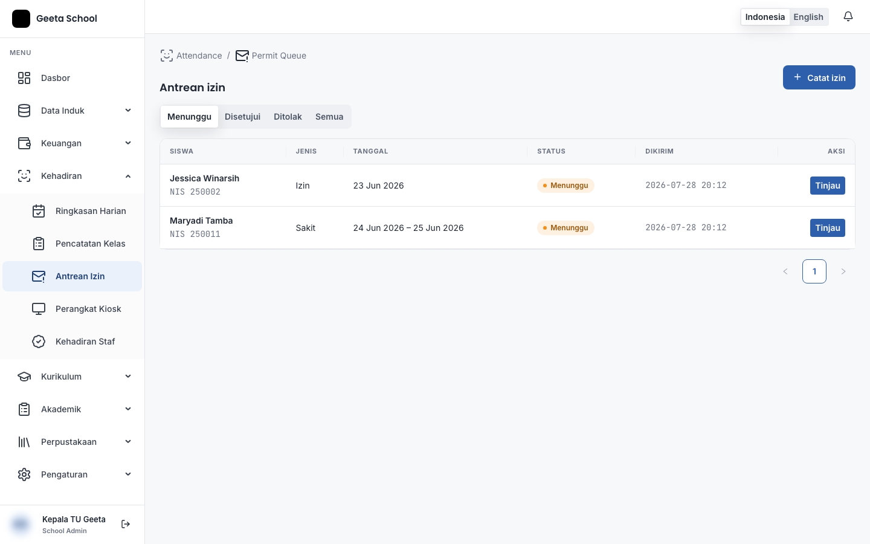Click the Kepala TU Geeta user avatar
This screenshot has height=544, width=870.
[21, 524]
